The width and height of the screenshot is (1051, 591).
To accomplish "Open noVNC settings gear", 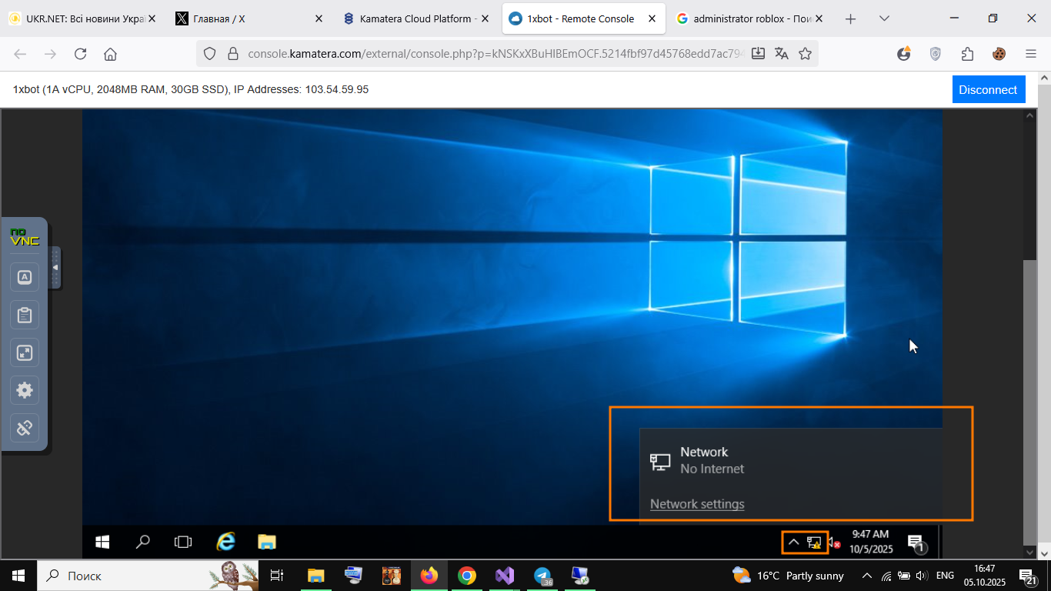I will click(x=25, y=390).
